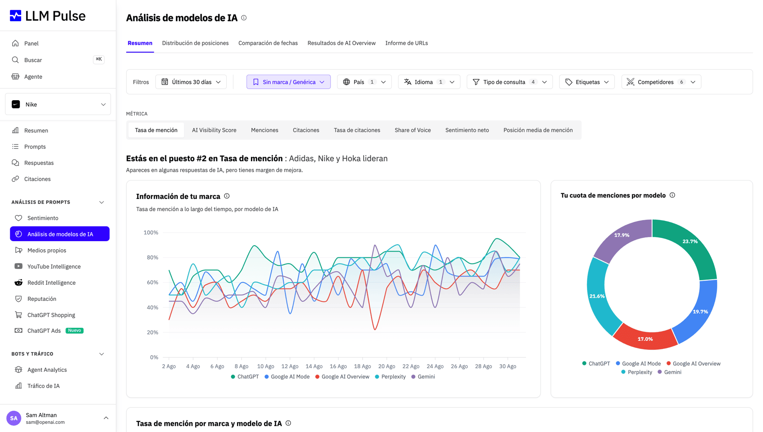Toggle Google AI Mode series in line chart legend
The width and height of the screenshot is (763, 432).
(287, 377)
